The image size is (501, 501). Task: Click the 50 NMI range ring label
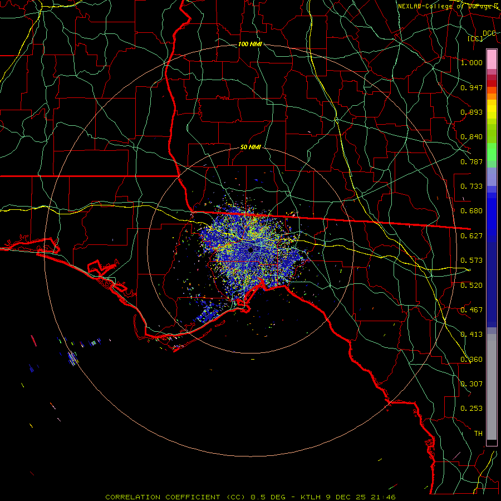[x=250, y=147]
